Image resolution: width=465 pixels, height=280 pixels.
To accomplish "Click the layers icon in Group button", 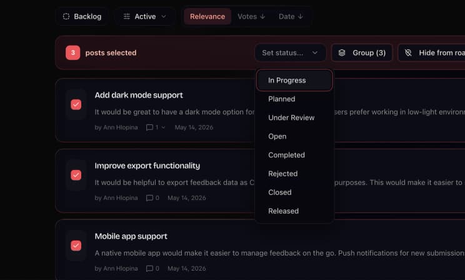I will pyautogui.click(x=342, y=52).
